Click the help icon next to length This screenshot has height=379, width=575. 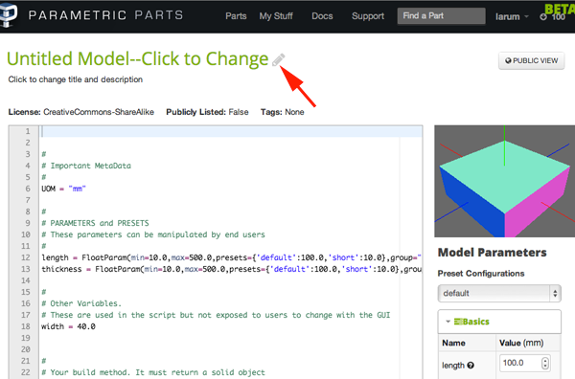click(471, 365)
